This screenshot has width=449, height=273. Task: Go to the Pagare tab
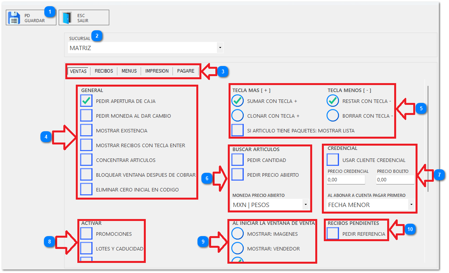coord(185,71)
